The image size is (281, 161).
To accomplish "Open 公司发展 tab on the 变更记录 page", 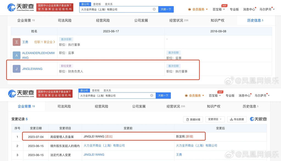I will [x=139, y=107].
